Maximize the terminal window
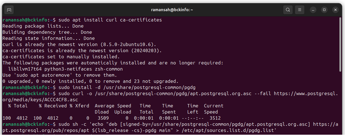Image resolution: width=345 pixels, height=137 pixels. 324,10
